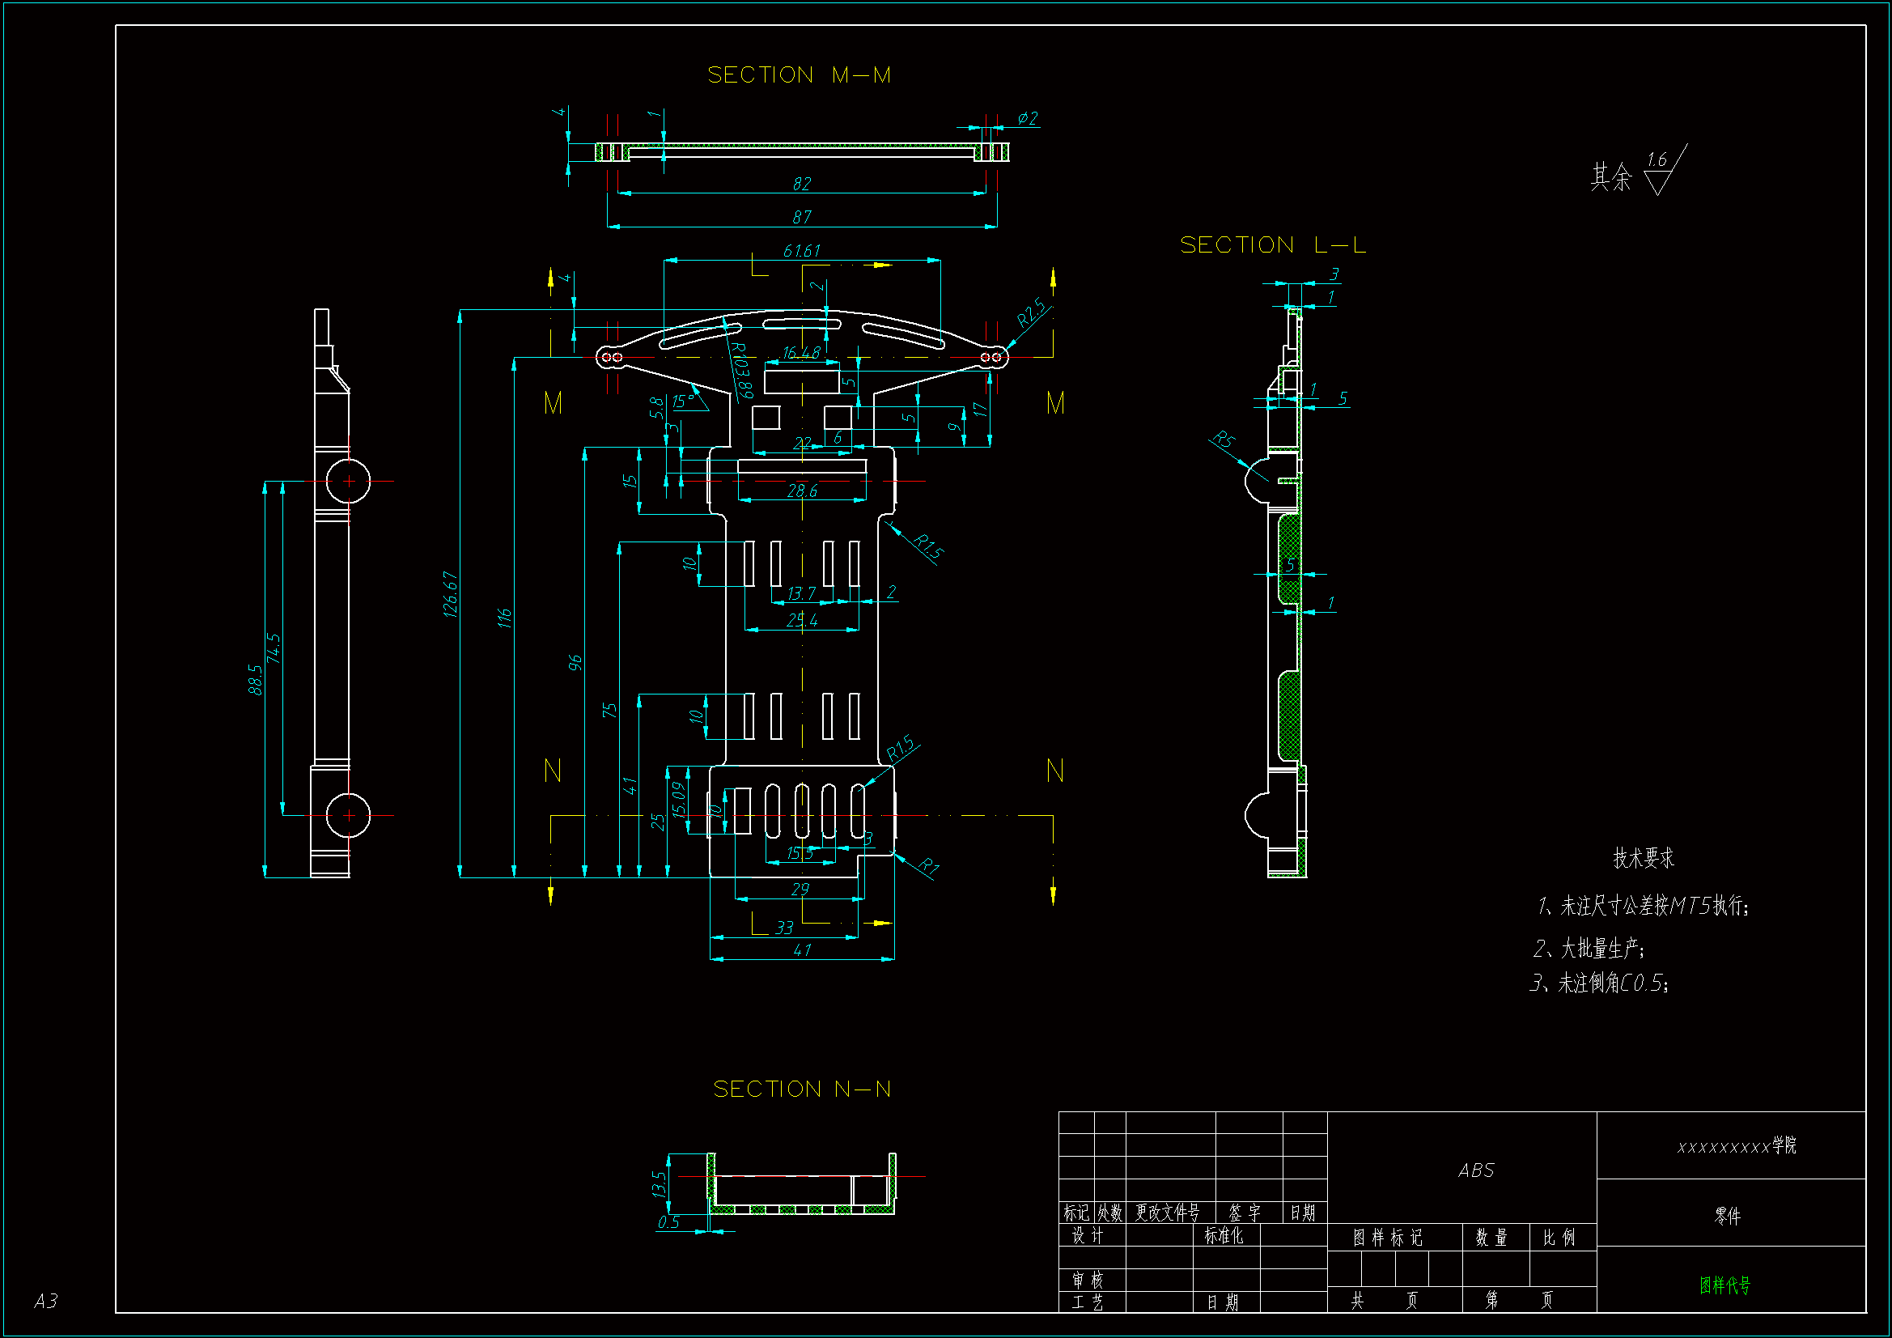Click the 13.5 dimension in section N-N
The image size is (1892, 1338).
(659, 1184)
